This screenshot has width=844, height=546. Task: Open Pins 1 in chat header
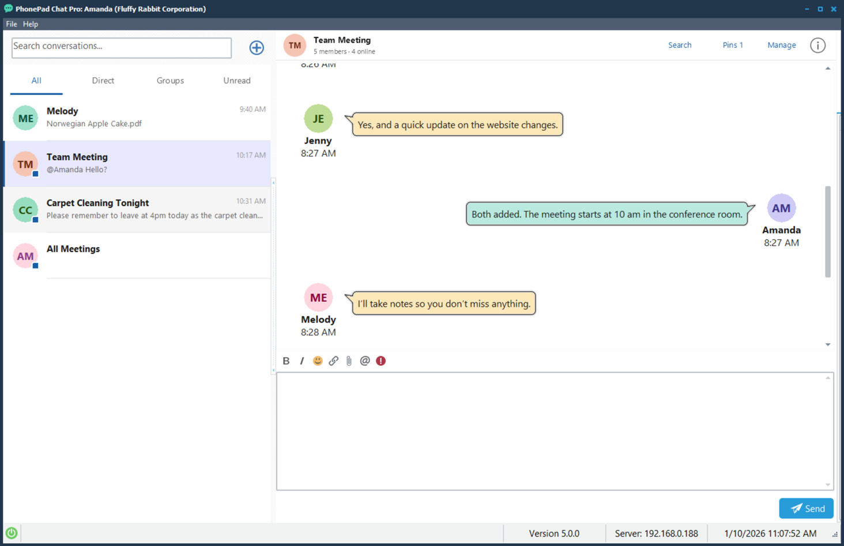733,45
